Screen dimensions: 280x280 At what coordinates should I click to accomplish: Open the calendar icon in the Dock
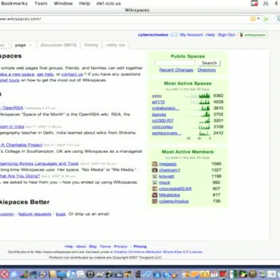click(x=214, y=274)
